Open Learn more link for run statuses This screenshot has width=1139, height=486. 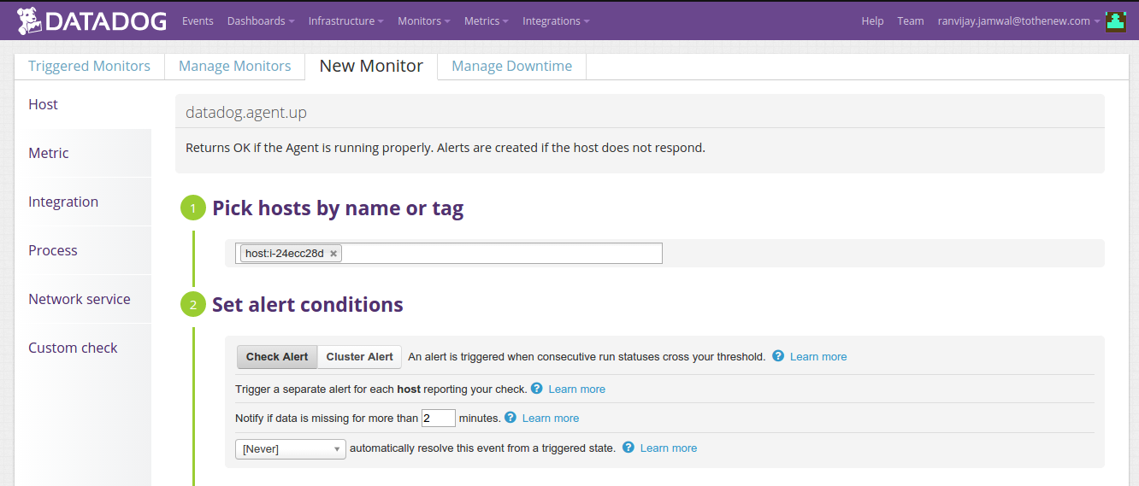pos(818,357)
